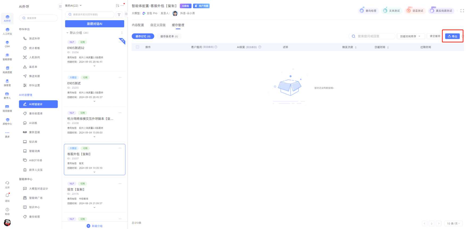Click the filter funnel icon

pos(119,15)
